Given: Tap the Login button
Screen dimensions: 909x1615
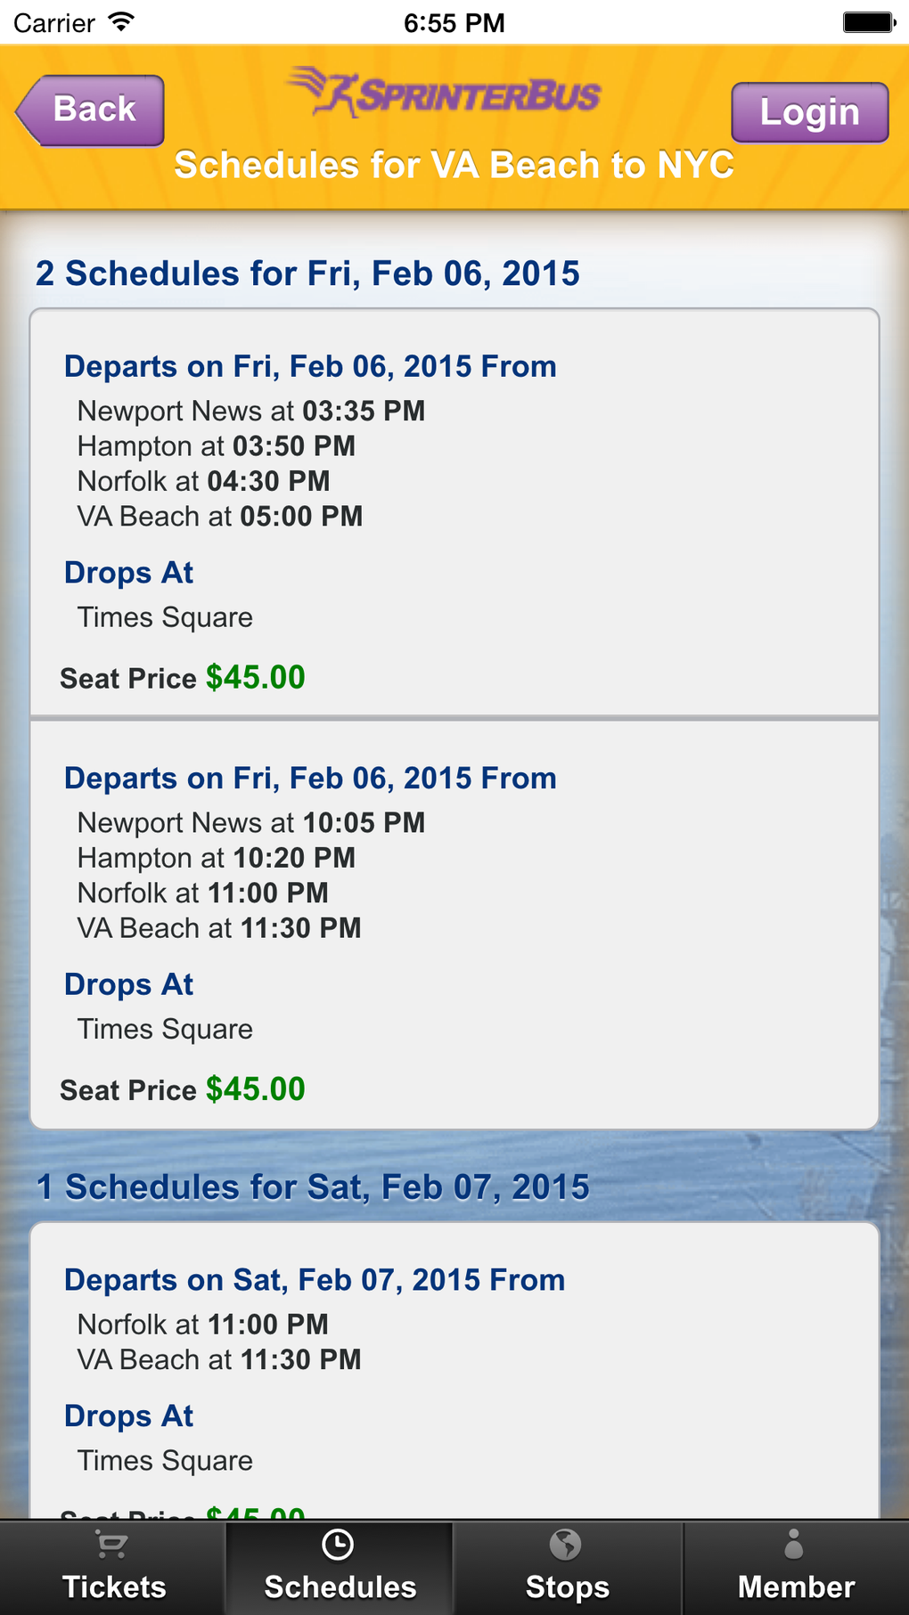Looking at the screenshot, I should coord(809,112).
